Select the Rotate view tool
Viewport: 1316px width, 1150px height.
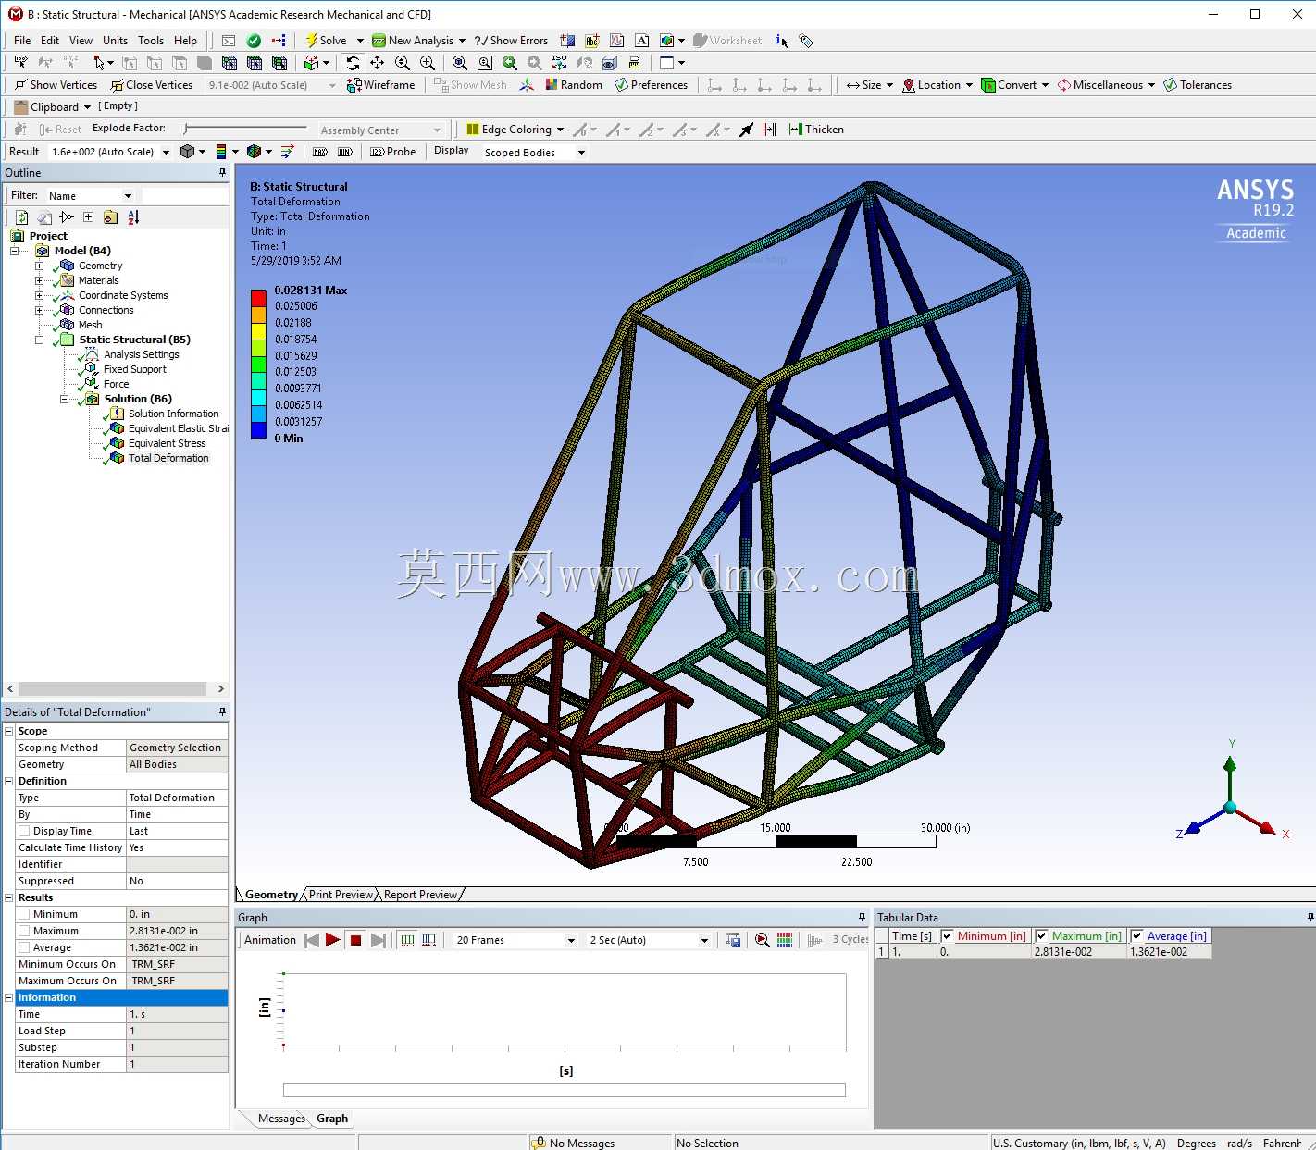point(352,63)
